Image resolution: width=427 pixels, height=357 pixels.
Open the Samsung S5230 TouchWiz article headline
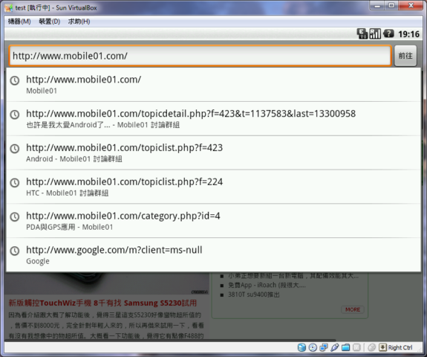(102, 303)
